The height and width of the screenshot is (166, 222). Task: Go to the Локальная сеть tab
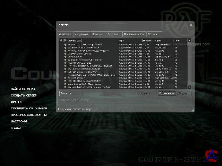[134, 34]
